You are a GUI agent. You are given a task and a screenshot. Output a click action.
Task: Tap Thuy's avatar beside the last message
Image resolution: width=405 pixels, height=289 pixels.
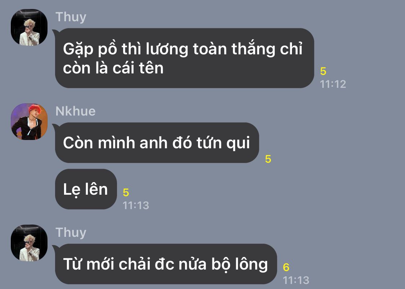coord(29,243)
